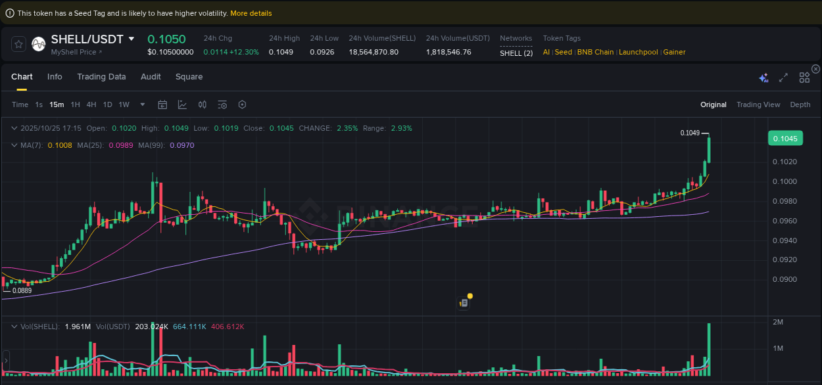
Task: Open the date range picker calendar icon
Action: 162,104
